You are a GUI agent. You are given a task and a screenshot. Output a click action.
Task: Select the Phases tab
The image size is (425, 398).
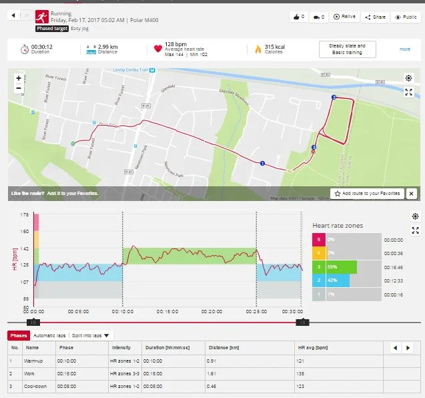pos(18,335)
